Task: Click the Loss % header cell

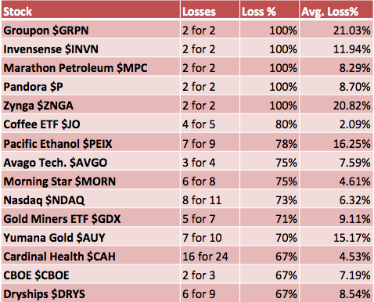Action: pyautogui.click(x=269, y=11)
